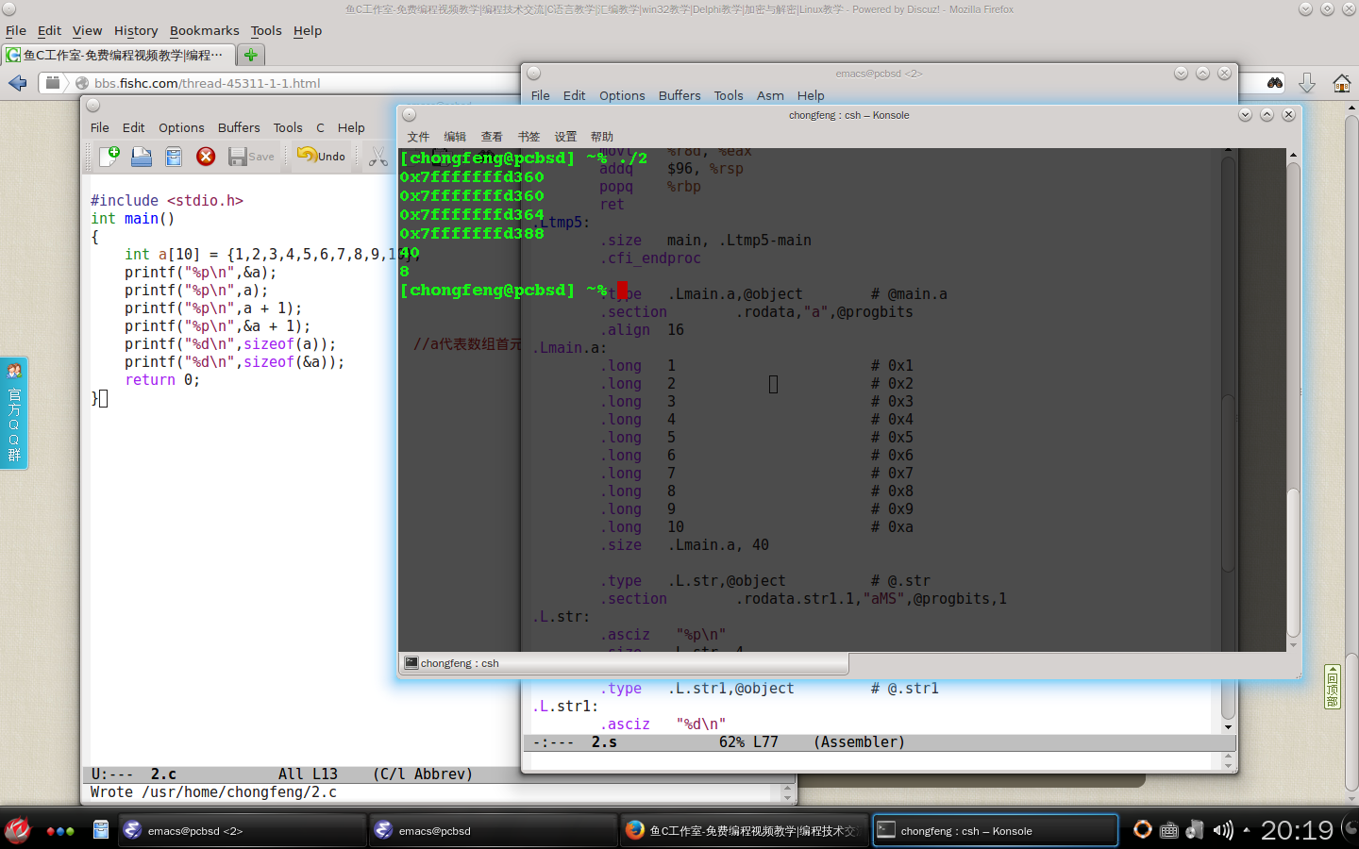Switch to Konsole taskbar entry

point(996,830)
